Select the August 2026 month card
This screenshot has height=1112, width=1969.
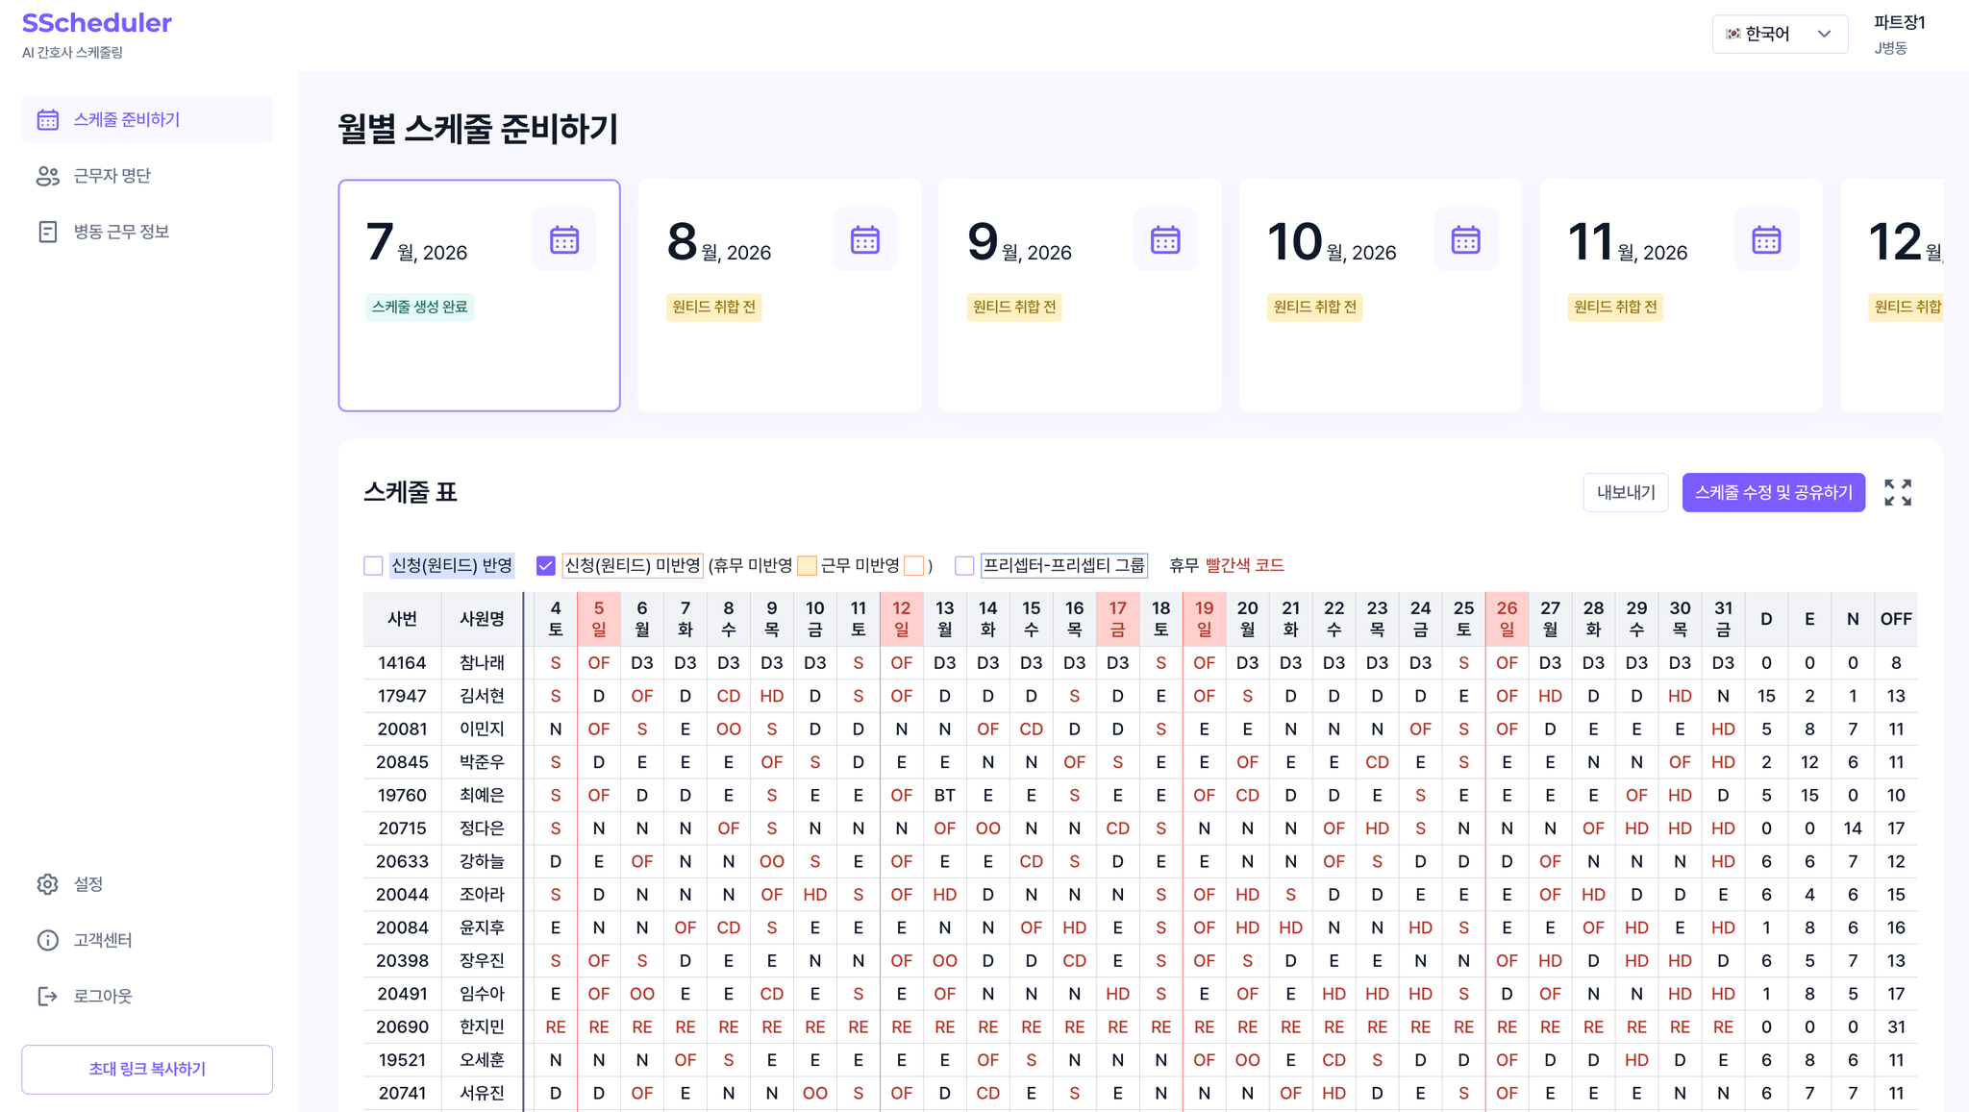coord(780,295)
